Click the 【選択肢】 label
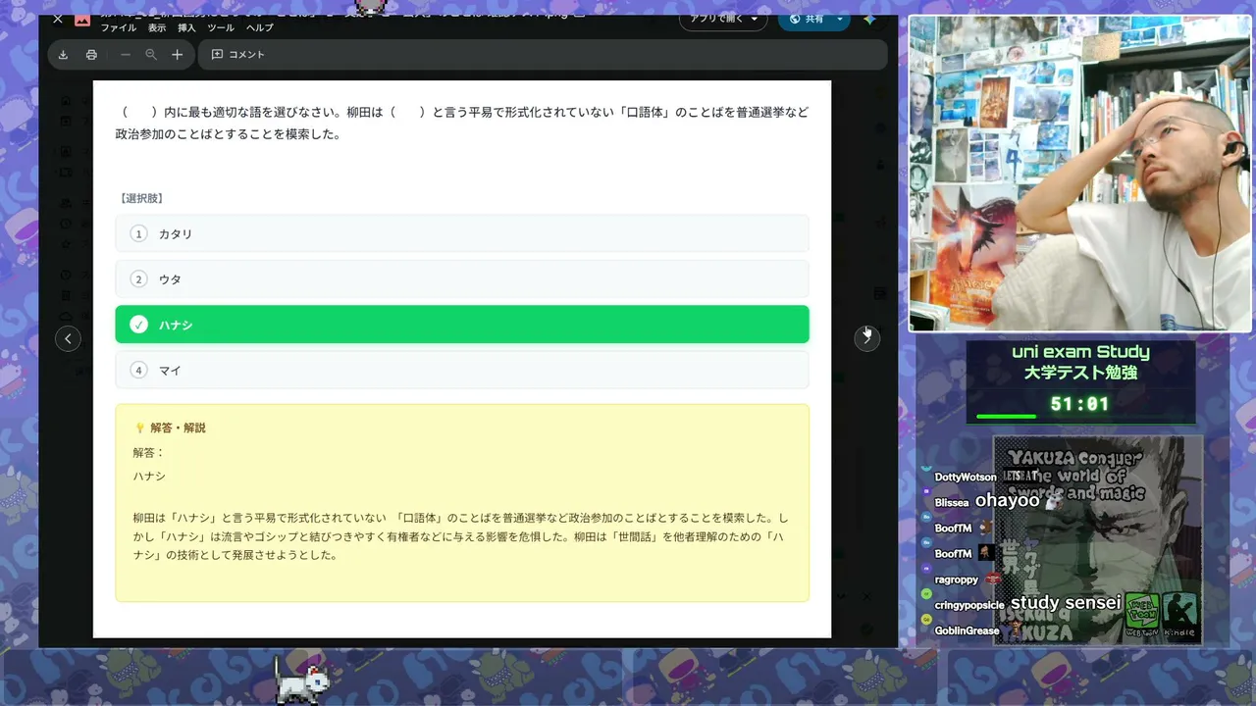Screen dimensions: 1256x706 [142, 198]
